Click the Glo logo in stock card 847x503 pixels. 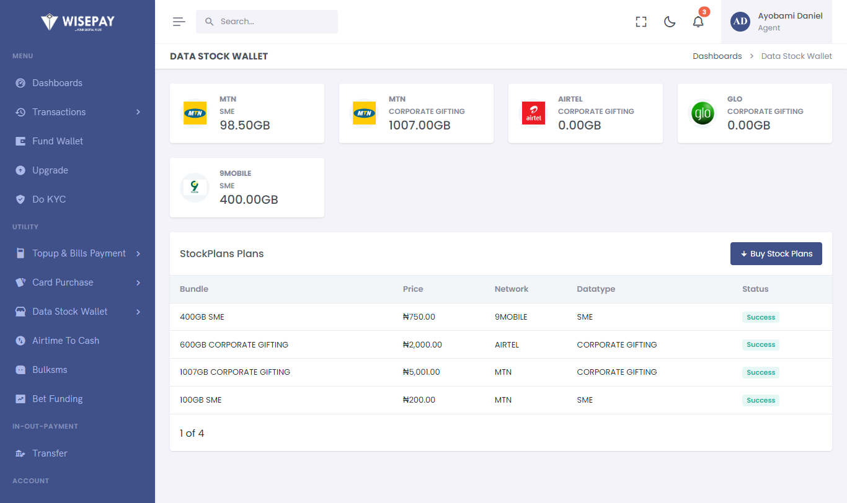click(x=703, y=113)
